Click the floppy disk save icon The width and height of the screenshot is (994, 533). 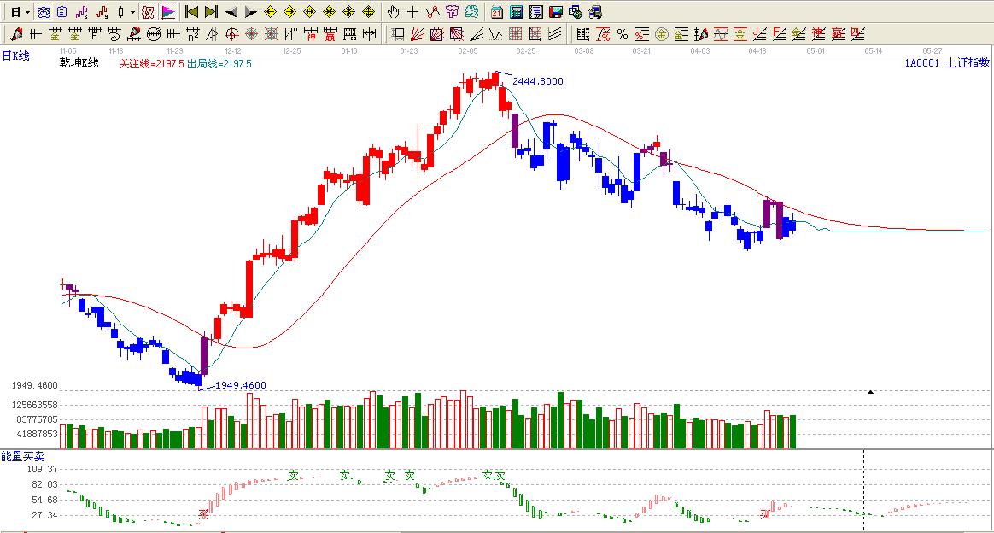555,12
